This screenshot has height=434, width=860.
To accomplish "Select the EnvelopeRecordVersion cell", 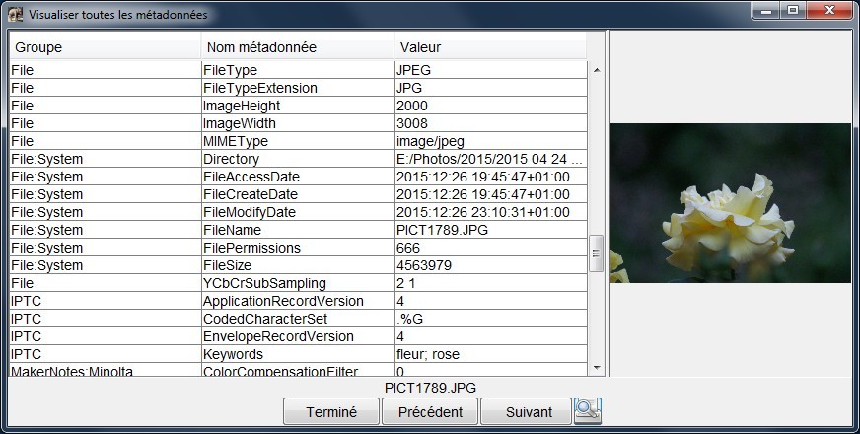I will pyautogui.click(x=298, y=336).
